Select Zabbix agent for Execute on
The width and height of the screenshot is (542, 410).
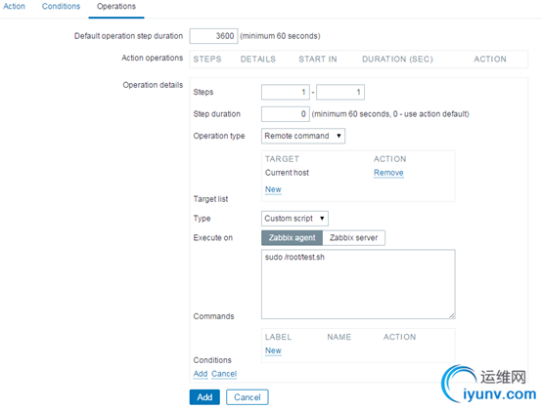point(293,238)
